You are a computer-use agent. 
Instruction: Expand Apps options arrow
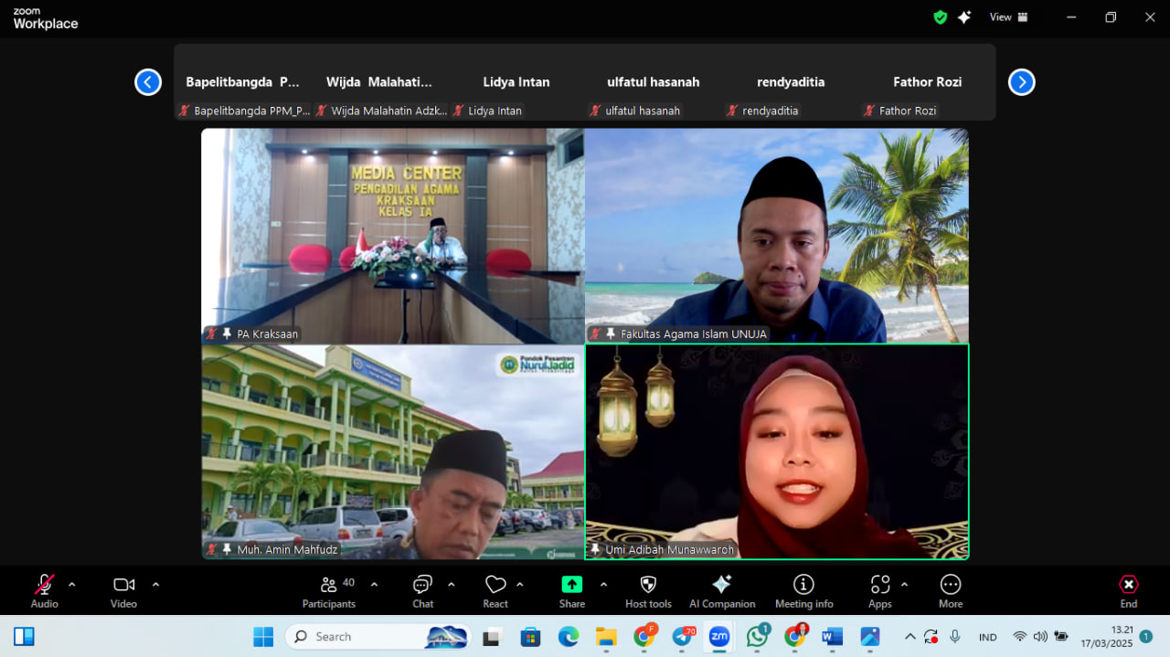click(x=904, y=585)
